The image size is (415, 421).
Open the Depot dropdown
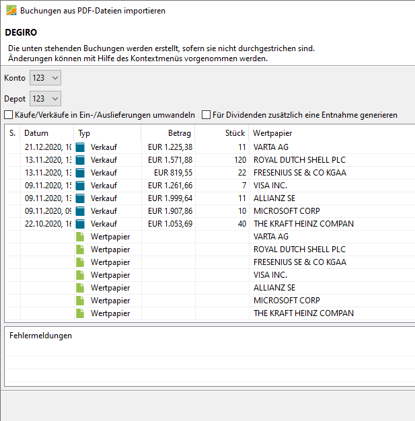click(45, 99)
